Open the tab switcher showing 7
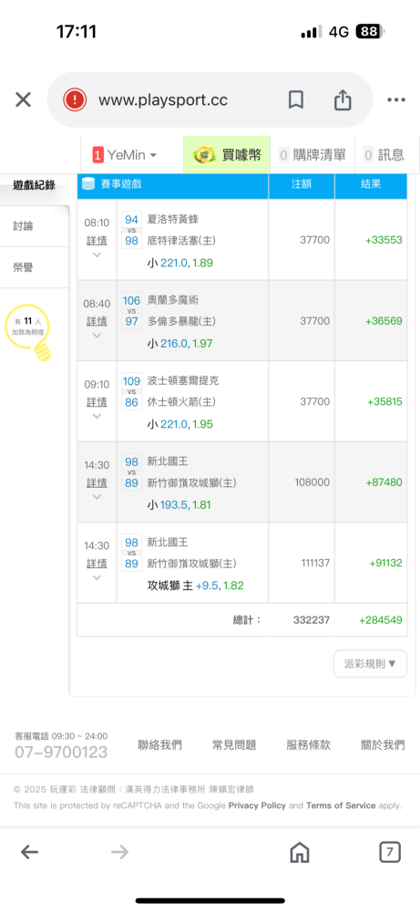Image resolution: width=420 pixels, height=912 pixels. tap(390, 853)
